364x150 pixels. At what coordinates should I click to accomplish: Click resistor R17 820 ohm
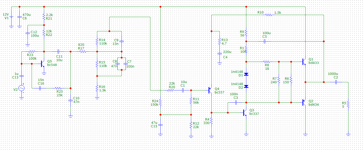coord(82,51)
